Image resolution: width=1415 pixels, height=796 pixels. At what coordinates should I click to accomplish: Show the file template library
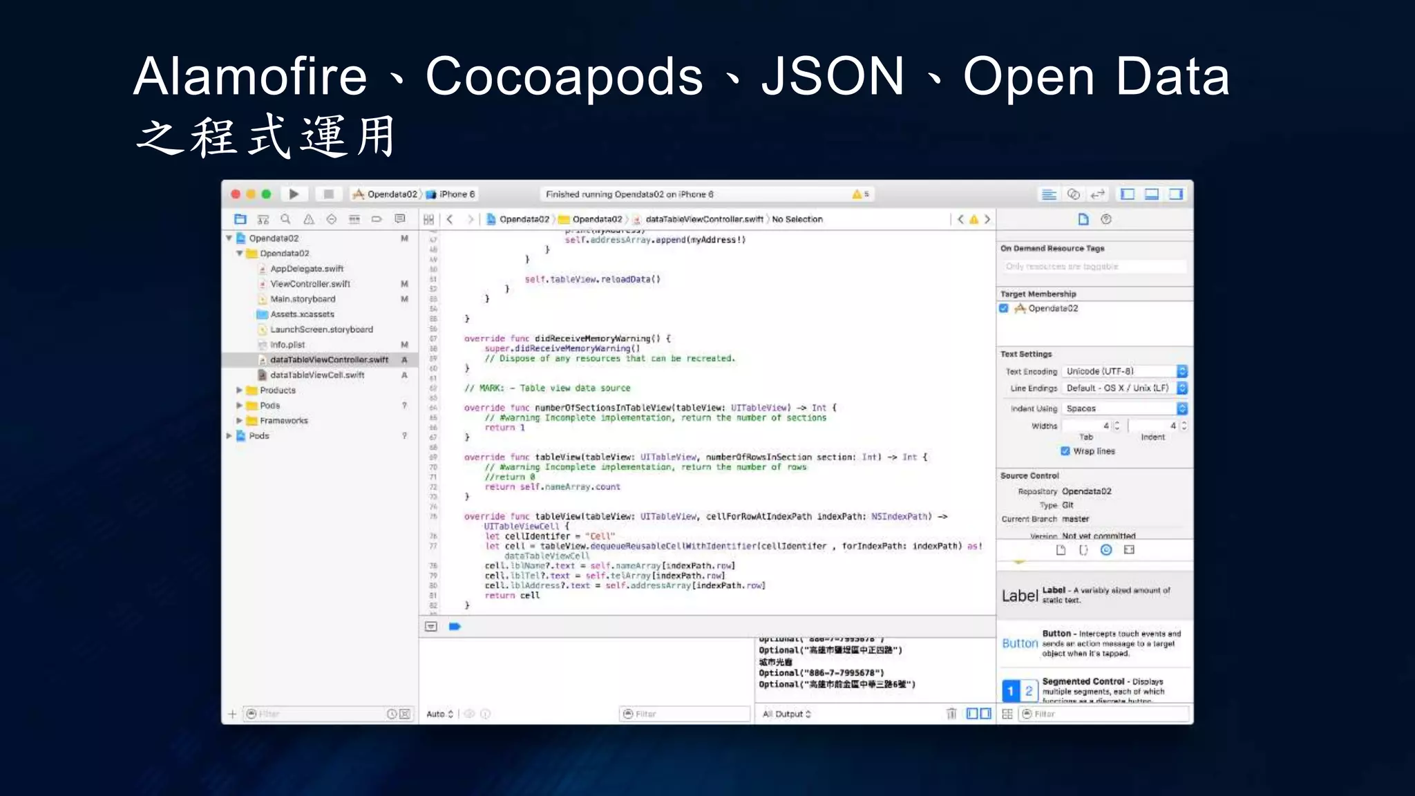coord(1061,550)
